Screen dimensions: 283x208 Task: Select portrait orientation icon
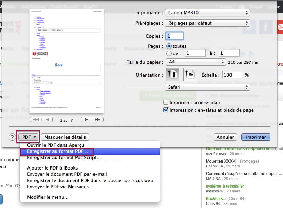coord(172,75)
